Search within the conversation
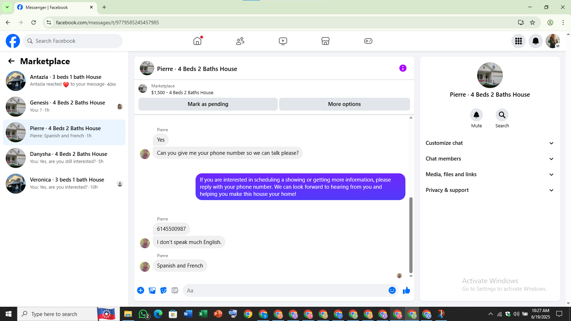Viewport: 571px width, 321px height. (502, 115)
